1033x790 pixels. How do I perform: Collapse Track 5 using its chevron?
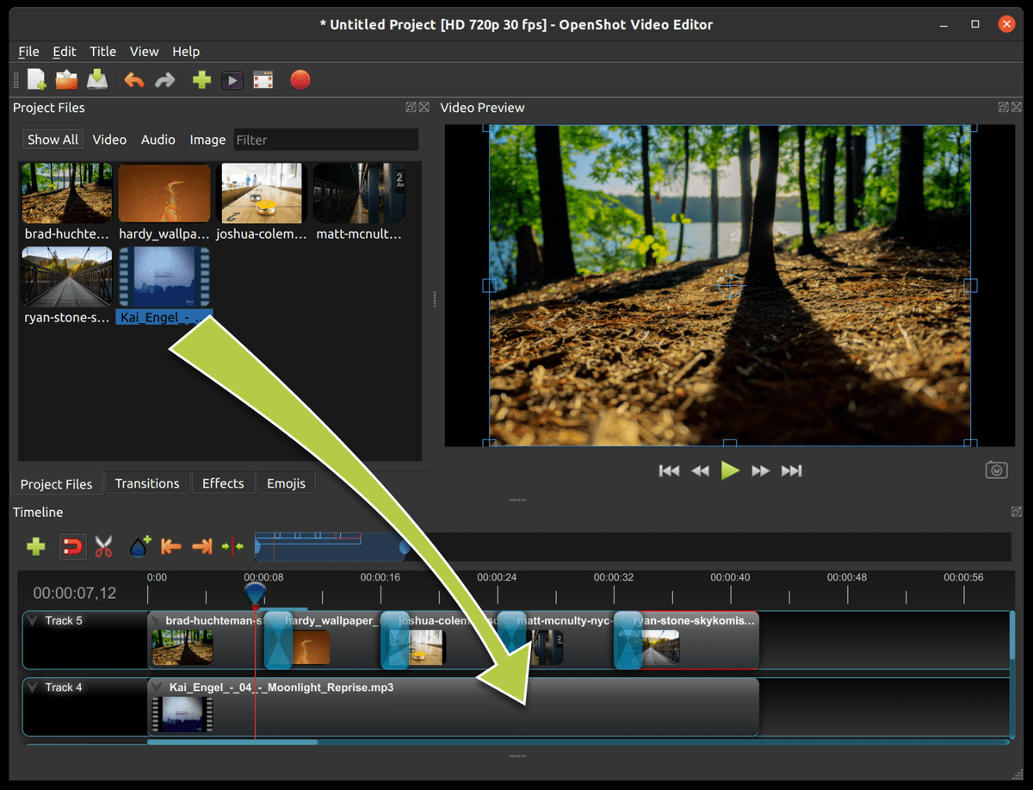click(33, 619)
